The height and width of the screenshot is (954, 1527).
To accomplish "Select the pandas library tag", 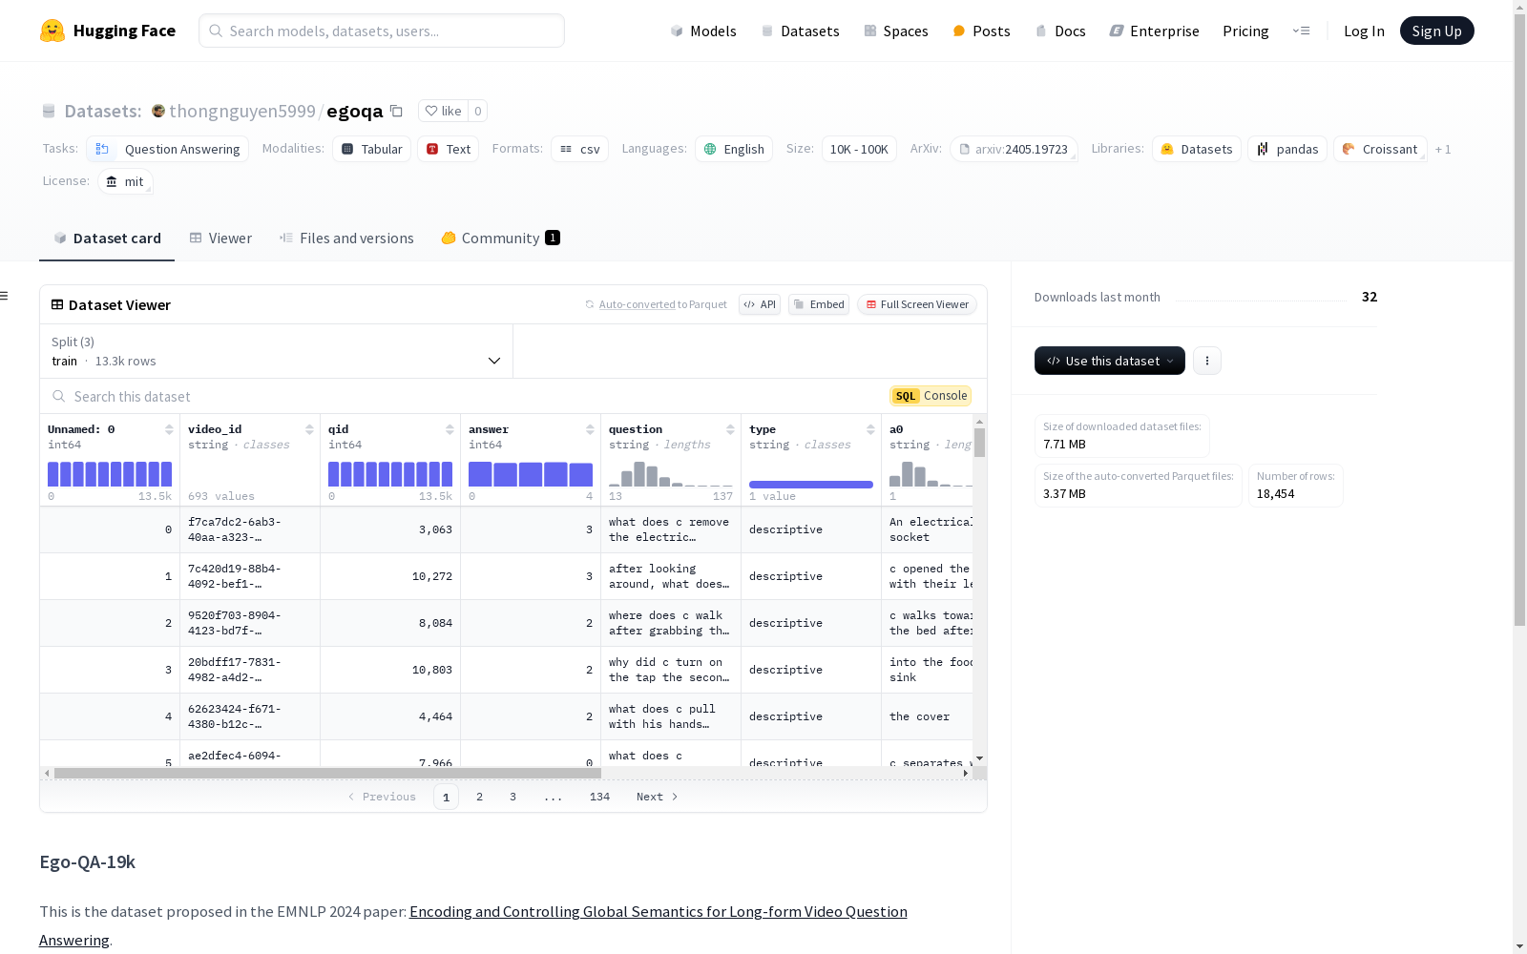I will pyautogui.click(x=1287, y=149).
